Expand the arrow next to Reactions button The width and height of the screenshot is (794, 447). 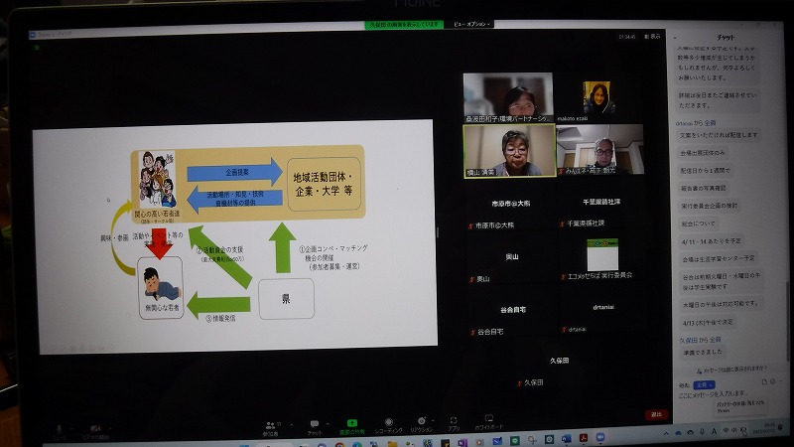[x=433, y=420]
